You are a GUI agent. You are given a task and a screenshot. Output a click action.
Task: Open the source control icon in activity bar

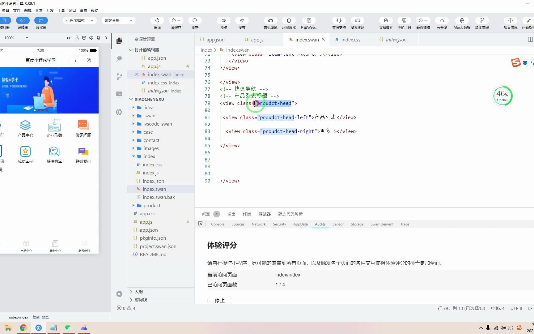(119, 76)
